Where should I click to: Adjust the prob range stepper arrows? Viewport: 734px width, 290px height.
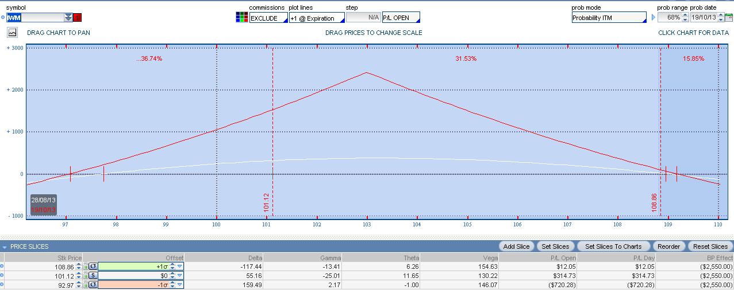click(685, 18)
